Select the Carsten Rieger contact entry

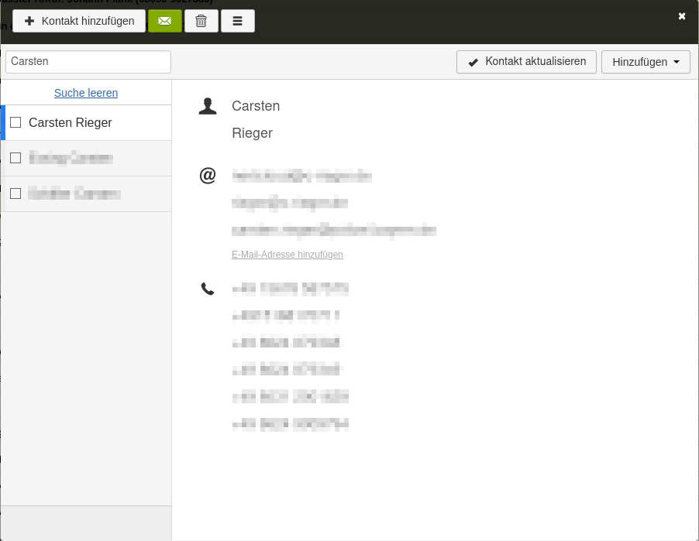[x=86, y=123]
